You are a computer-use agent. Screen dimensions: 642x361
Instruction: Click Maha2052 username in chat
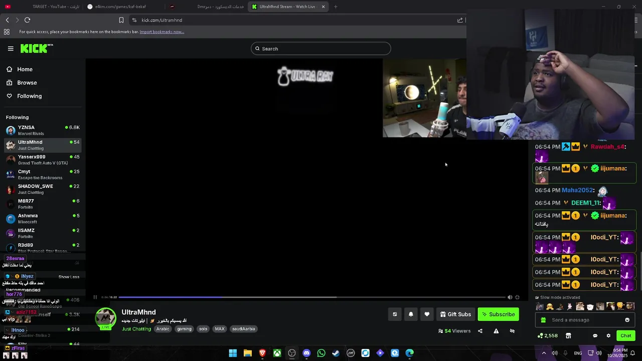pos(577,190)
